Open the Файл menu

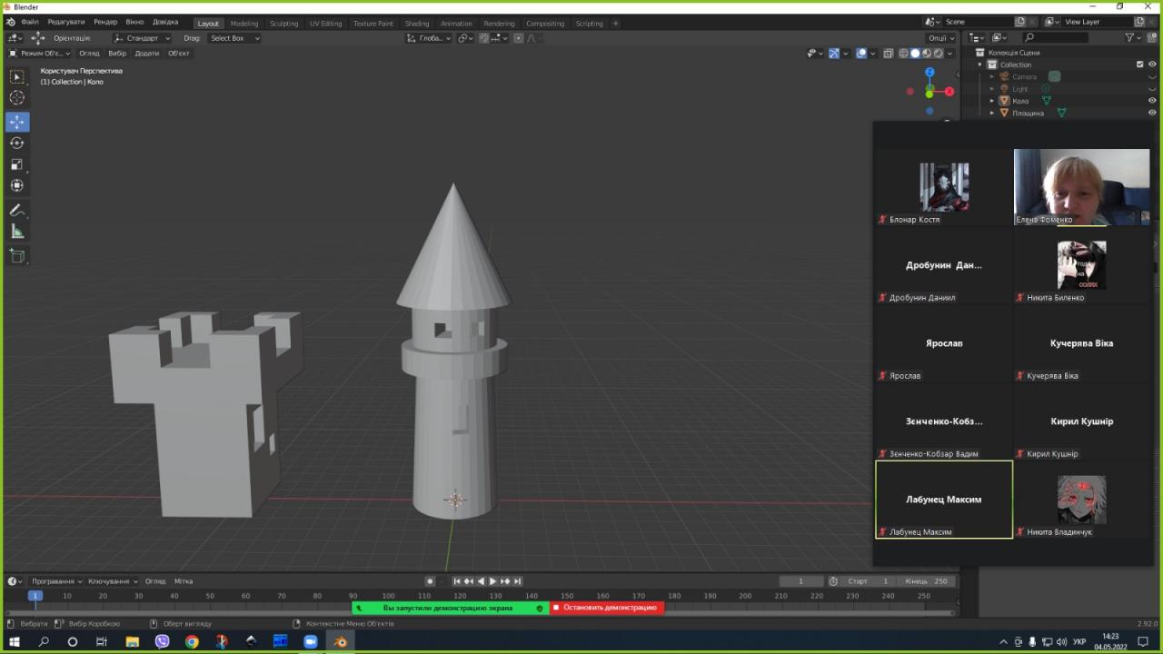30,22
